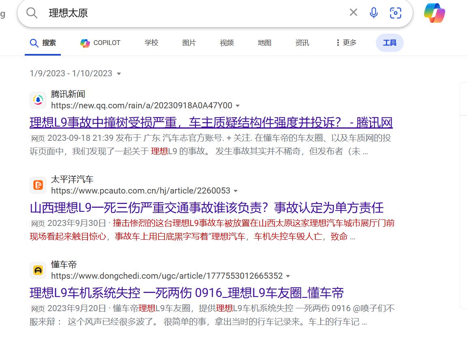Screen dimensions: 467x342
Task: Switch to the 图片 tab
Action: 189,43
